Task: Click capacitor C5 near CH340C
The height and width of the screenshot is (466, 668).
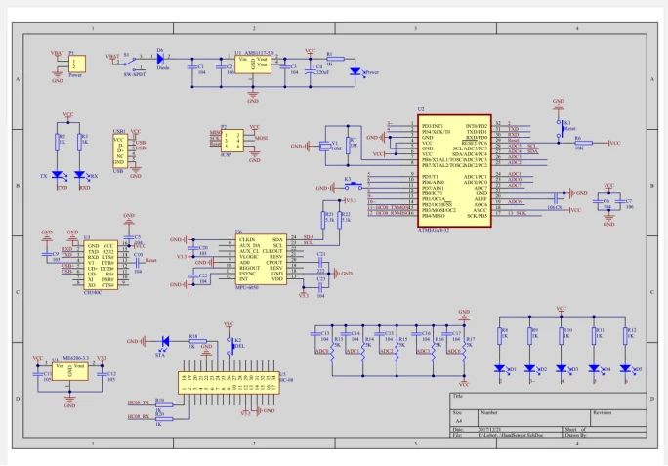Action: click(128, 237)
